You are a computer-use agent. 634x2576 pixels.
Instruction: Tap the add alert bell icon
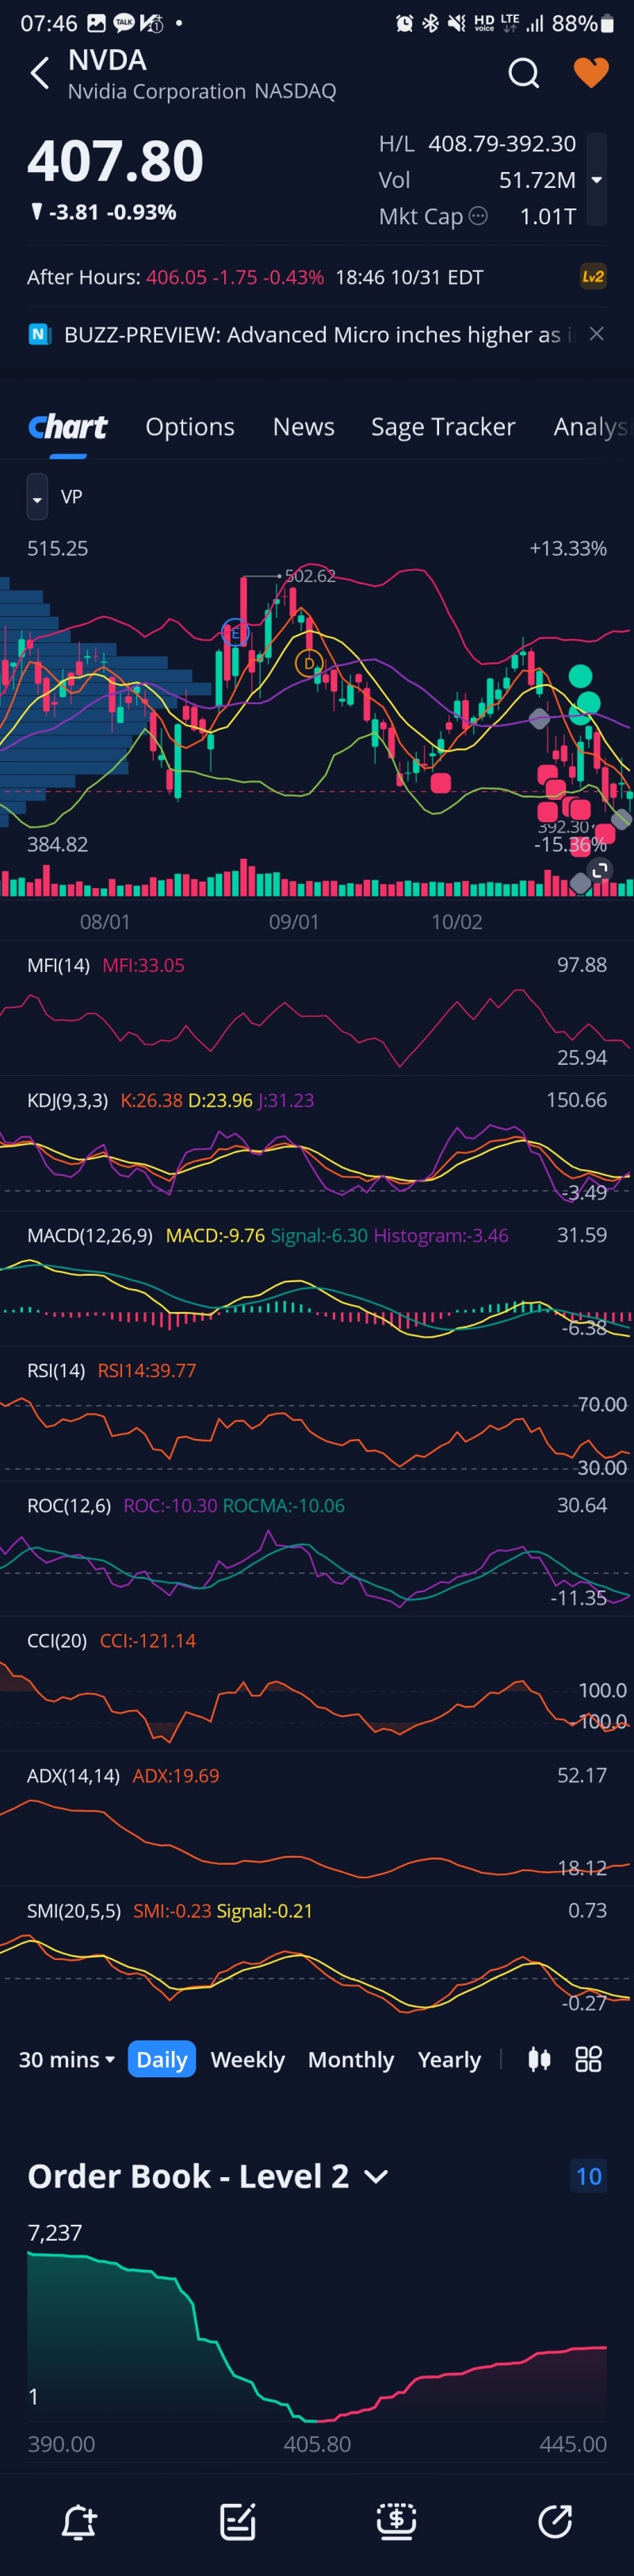[x=79, y=2522]
